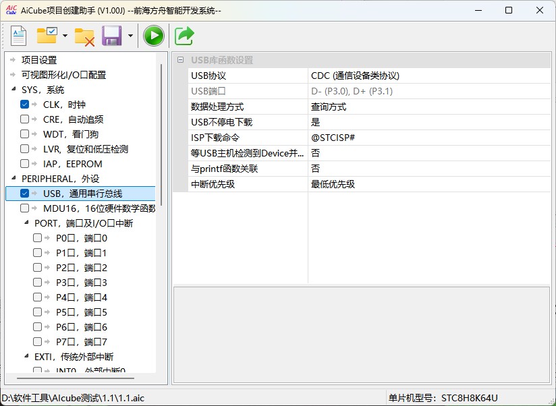Select the ISP下载命令 property name
This screenshot has height=406, width=556.
[x=215, y=138]
